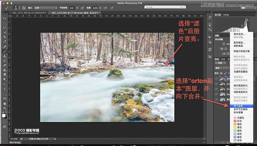Toggle visibility of second orton layer
The image size is (257, 146).
216,84
